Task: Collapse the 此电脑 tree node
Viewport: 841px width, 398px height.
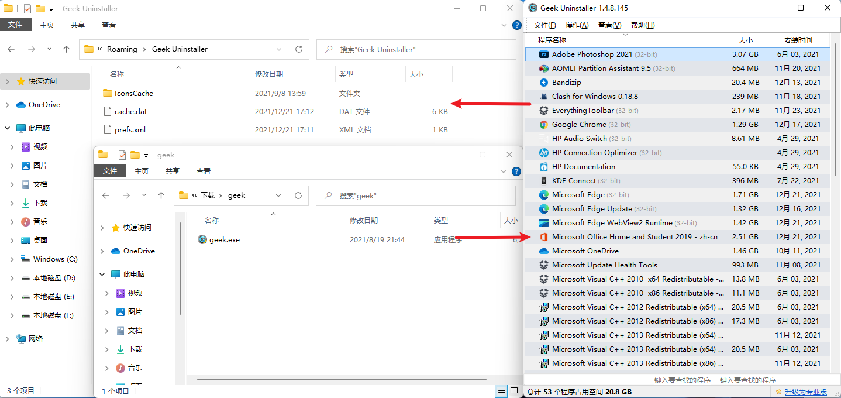Action: [x=5, y=128]
